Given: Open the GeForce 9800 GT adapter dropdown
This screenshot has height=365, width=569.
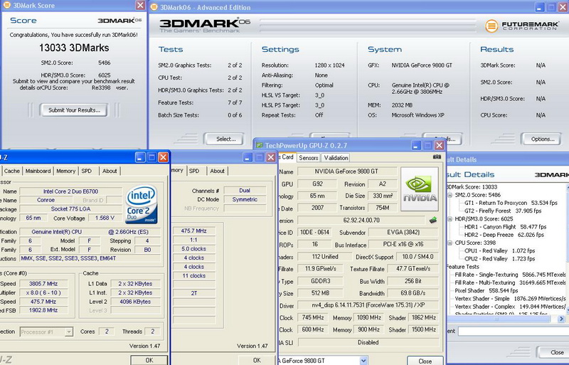Looking at the screenshot, I should (x=363, y=361).
